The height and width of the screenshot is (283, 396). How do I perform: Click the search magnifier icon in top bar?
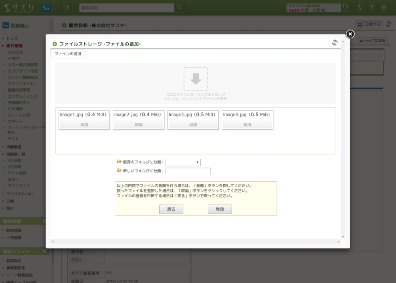(x=179, y=8)
